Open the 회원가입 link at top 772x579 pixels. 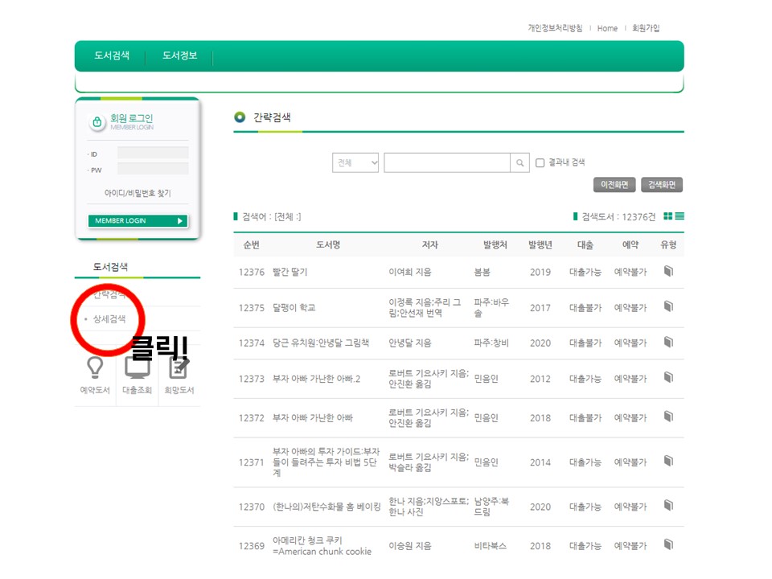(x=646, y=28)
